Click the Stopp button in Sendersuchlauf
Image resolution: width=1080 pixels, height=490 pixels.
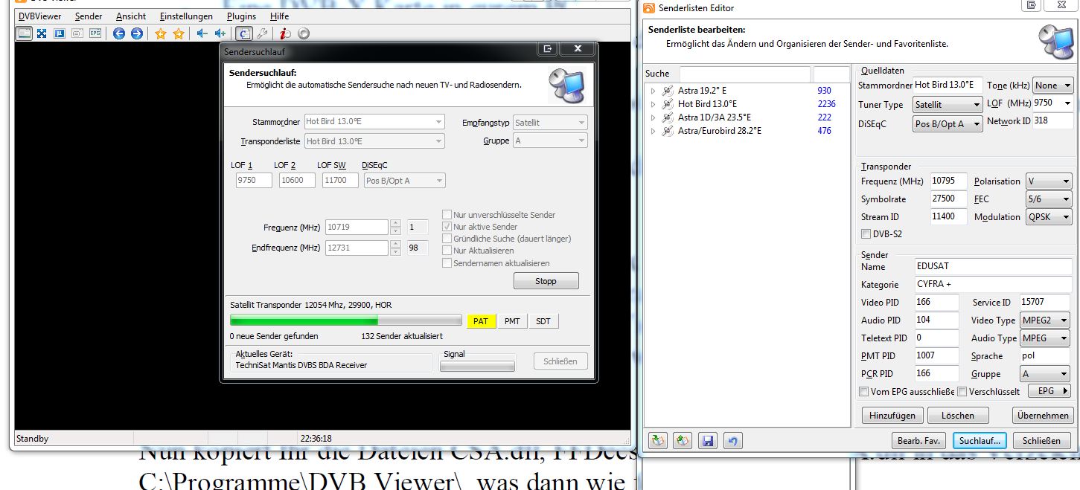click(546, 281)
